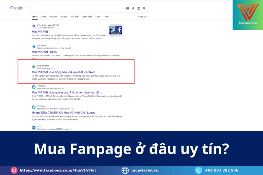Open "Những Điều Cần Biết Khi Mua VIA Việt" link
Viewport: 263px width, 175px height.
point(63,113)
